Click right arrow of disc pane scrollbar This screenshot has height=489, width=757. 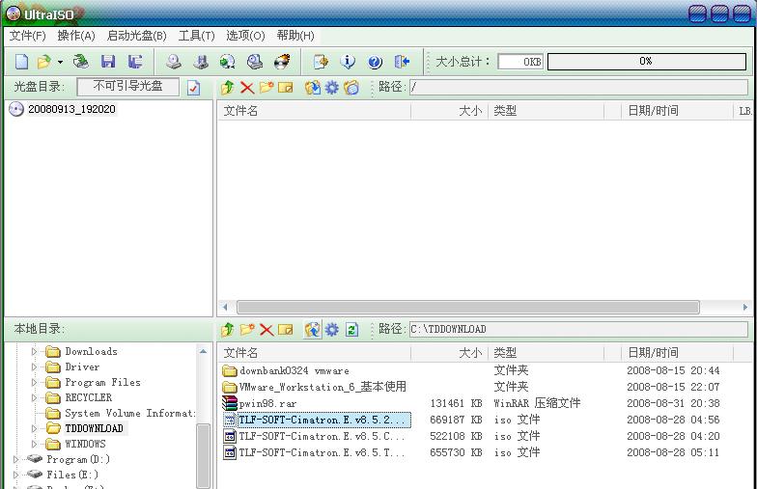click(x=745, y=307)
